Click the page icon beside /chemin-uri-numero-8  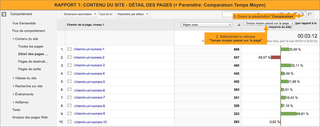pos(70,106)
